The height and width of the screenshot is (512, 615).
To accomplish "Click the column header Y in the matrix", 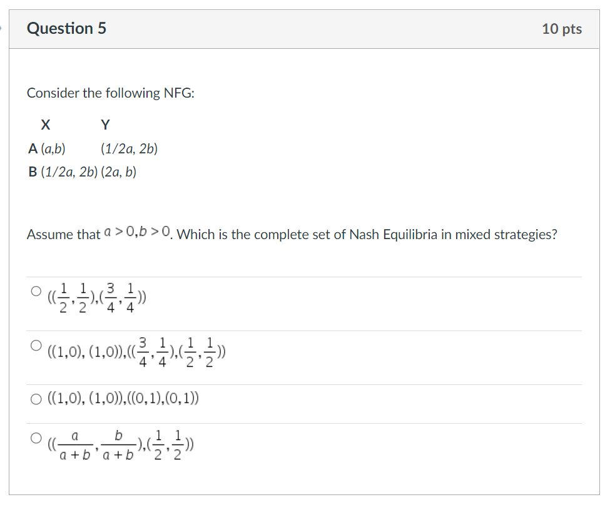I will (x=104, y=125).
